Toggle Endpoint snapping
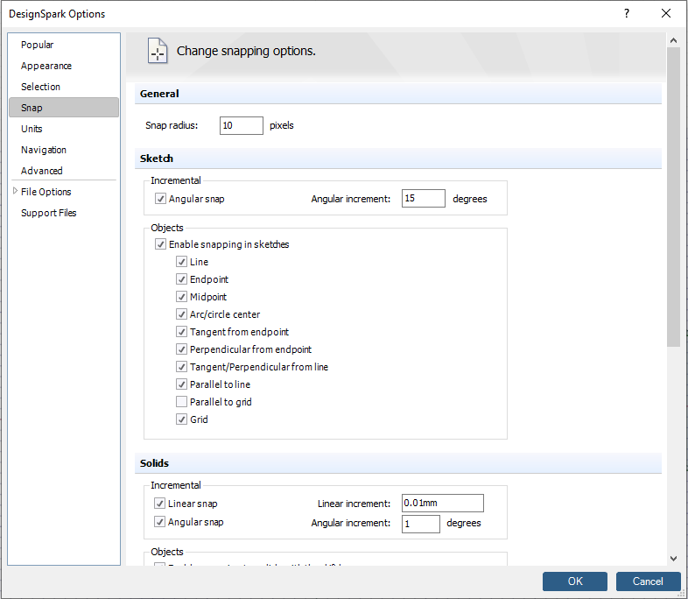 181,279
